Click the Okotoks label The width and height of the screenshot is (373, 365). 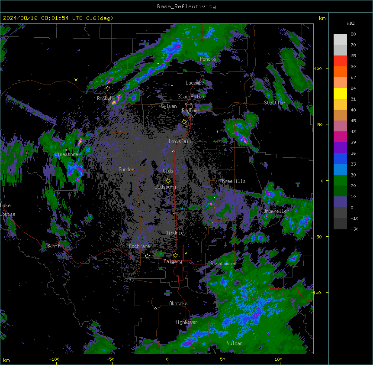coord(178,303)
